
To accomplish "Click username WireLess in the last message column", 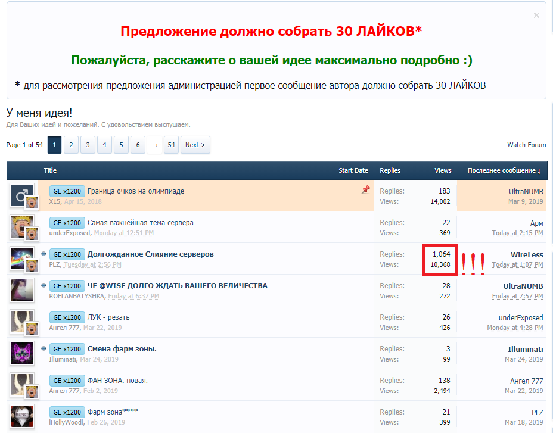I will 527,254.
